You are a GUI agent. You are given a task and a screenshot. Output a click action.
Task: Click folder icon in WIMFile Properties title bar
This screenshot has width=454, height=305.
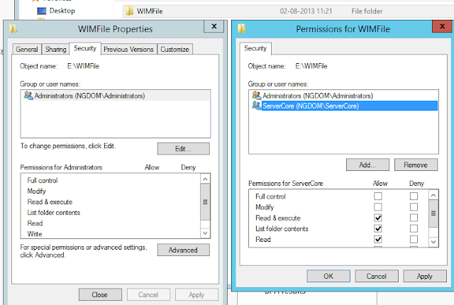coord(13,28)
